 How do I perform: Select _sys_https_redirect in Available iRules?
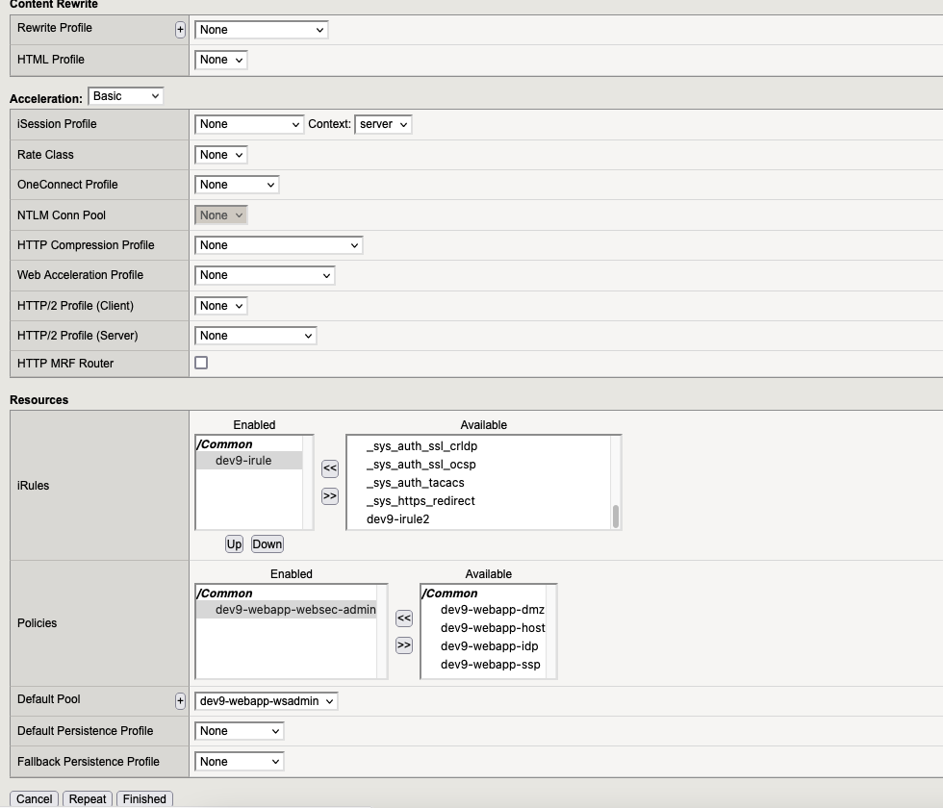[421, 501]
